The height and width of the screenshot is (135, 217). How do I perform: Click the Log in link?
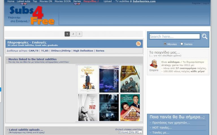point(206,3)
